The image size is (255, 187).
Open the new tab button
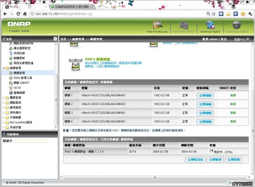tap(99, 7)
